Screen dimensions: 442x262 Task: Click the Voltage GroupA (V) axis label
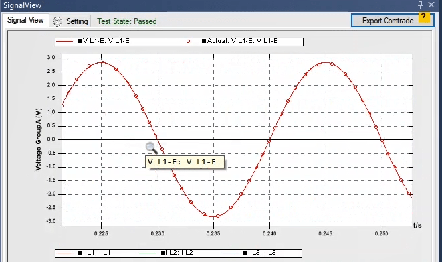click(39, 139)
